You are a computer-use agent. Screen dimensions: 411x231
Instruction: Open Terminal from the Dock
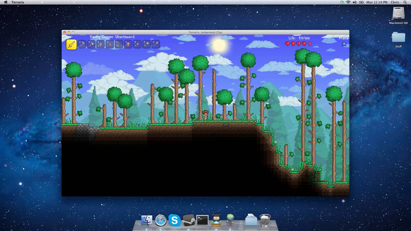point(202,220)
